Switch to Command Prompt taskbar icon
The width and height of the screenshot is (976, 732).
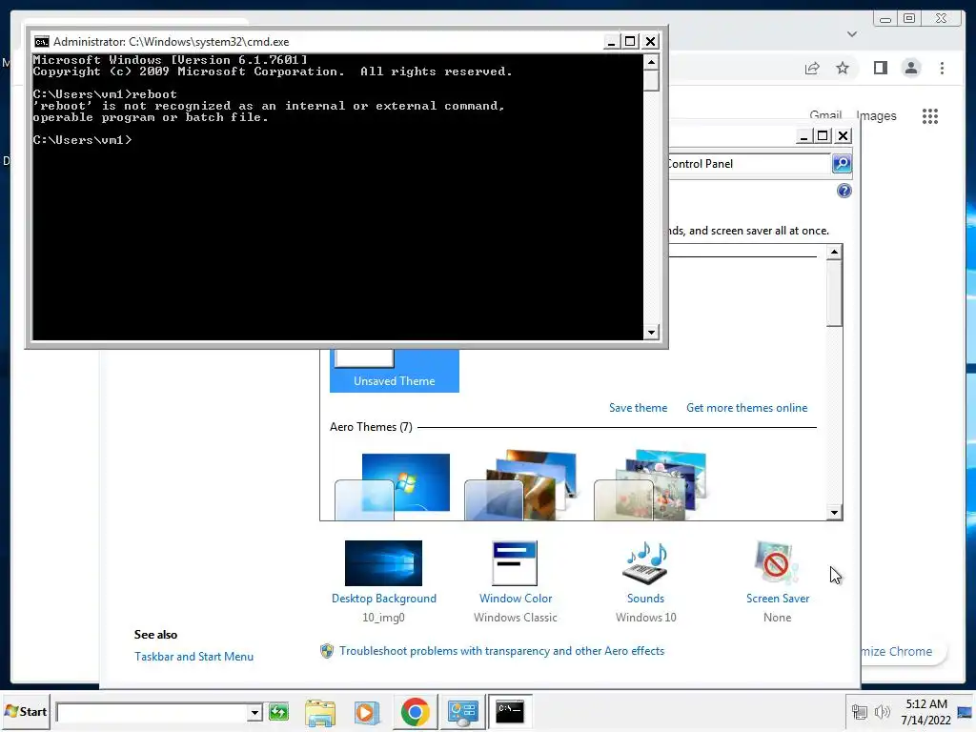(x=510, y=711)
